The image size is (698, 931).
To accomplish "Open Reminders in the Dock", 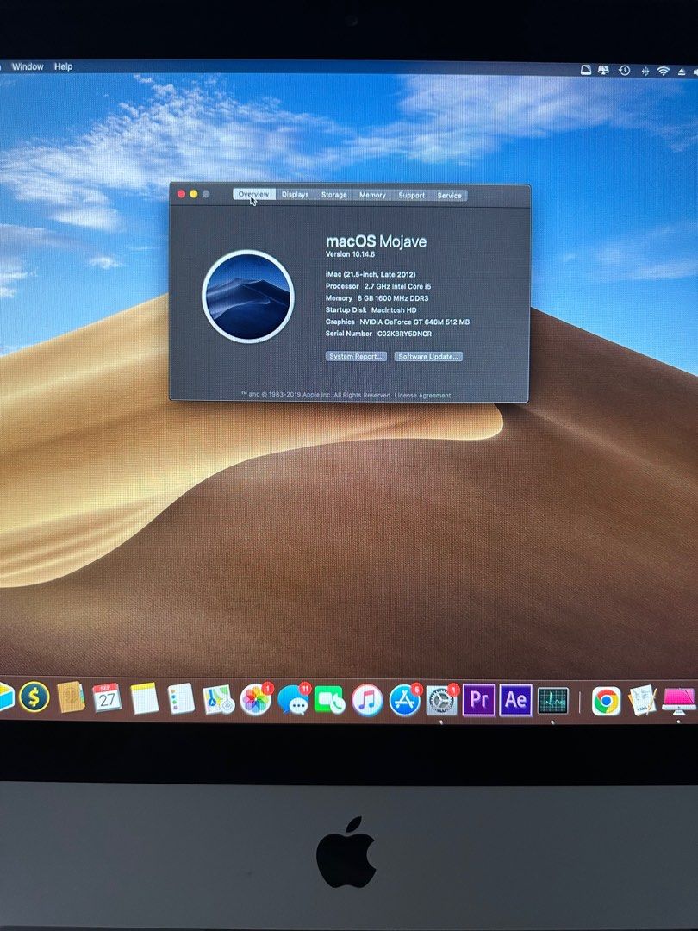I will (181, 699).
